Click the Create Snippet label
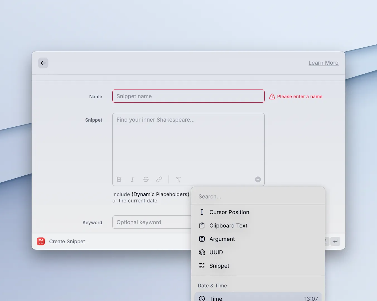The image size is (377, 301). 67,241
